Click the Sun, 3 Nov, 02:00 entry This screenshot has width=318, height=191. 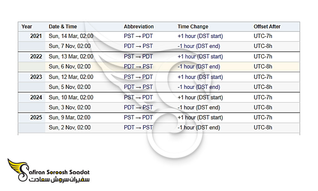tap(70, 107)
